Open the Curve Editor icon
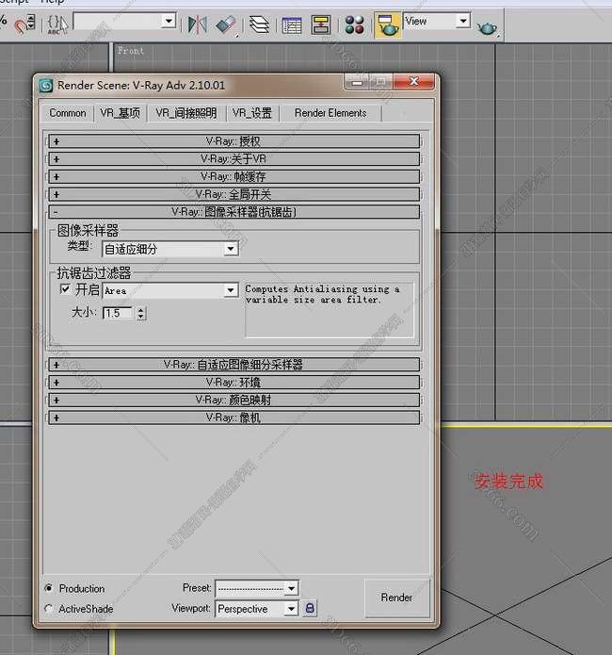Screen dimensions: 612x655 291,25
